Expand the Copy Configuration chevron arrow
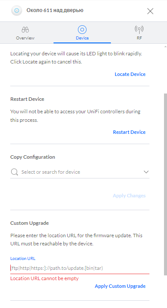Viewport: 167px width, 308px height. tap(146, 172)
